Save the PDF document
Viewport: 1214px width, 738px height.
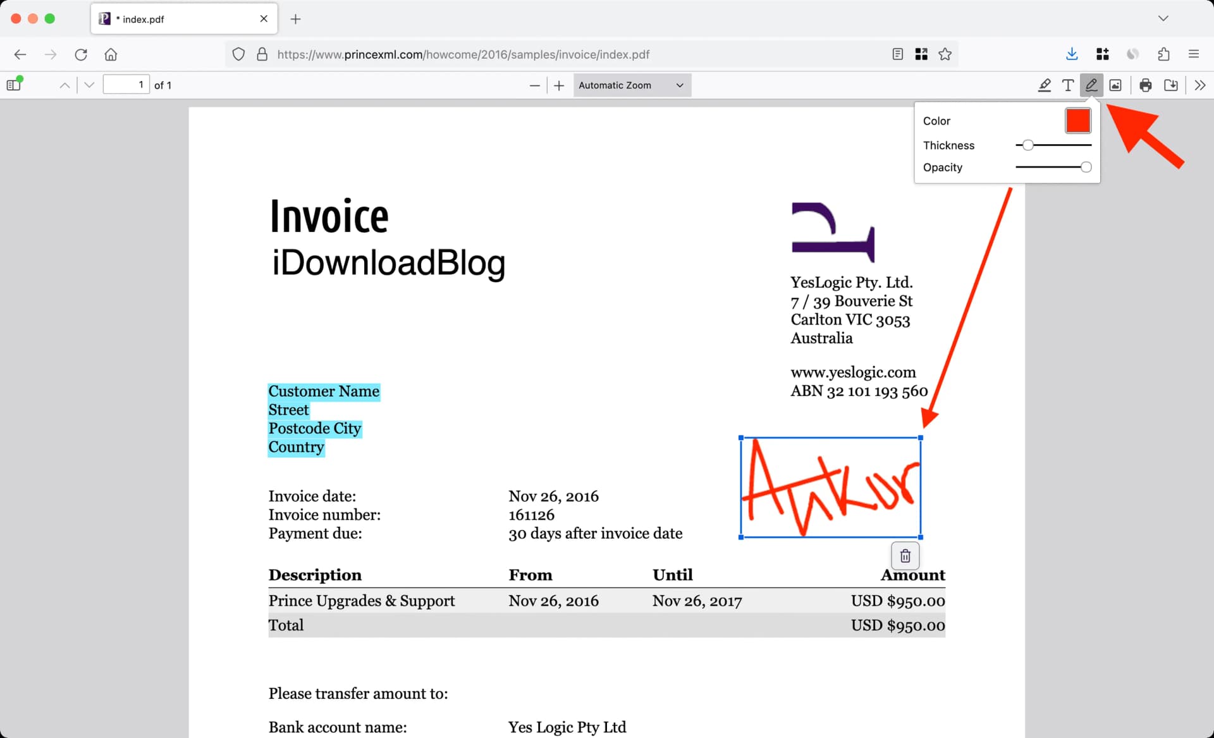1170,85
